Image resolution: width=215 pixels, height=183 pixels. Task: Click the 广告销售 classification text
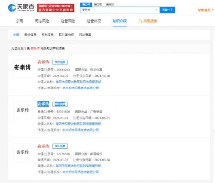click(x=96, y=112)
